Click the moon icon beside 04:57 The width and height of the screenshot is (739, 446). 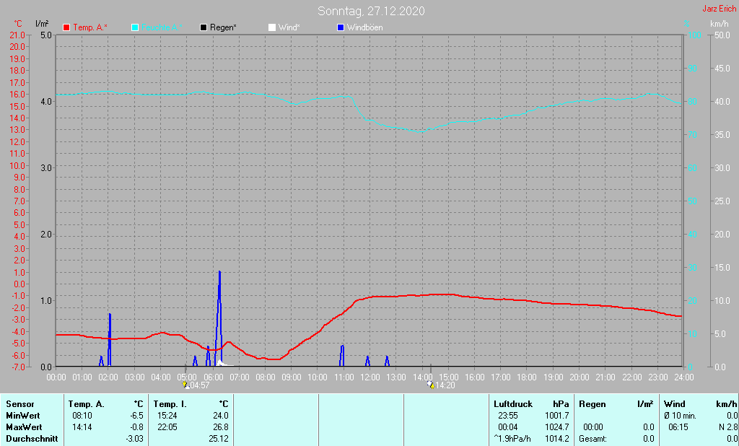[x=185, y=385]
